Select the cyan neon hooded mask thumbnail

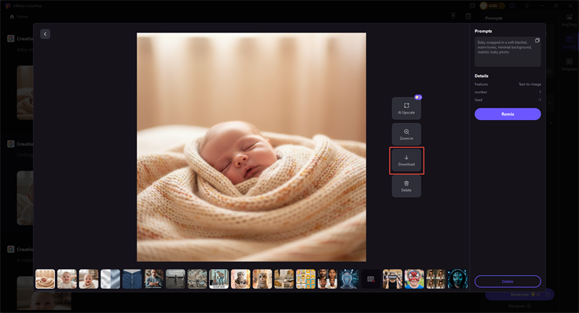[x=457, y=279]
